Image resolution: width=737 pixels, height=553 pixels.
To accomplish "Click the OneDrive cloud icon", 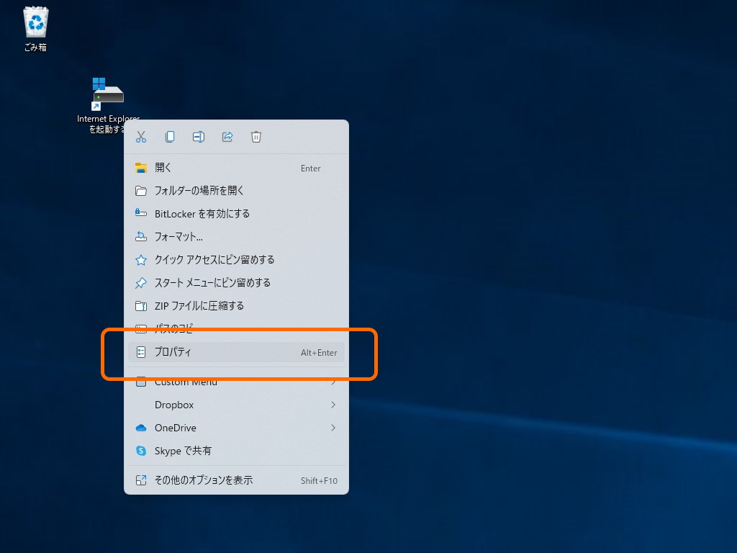I will tap(141, 428).
